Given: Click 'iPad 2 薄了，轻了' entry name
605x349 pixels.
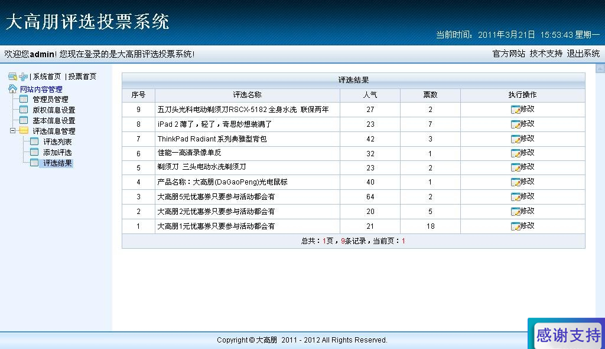Looking at the screenshot, I should [214, 124].
